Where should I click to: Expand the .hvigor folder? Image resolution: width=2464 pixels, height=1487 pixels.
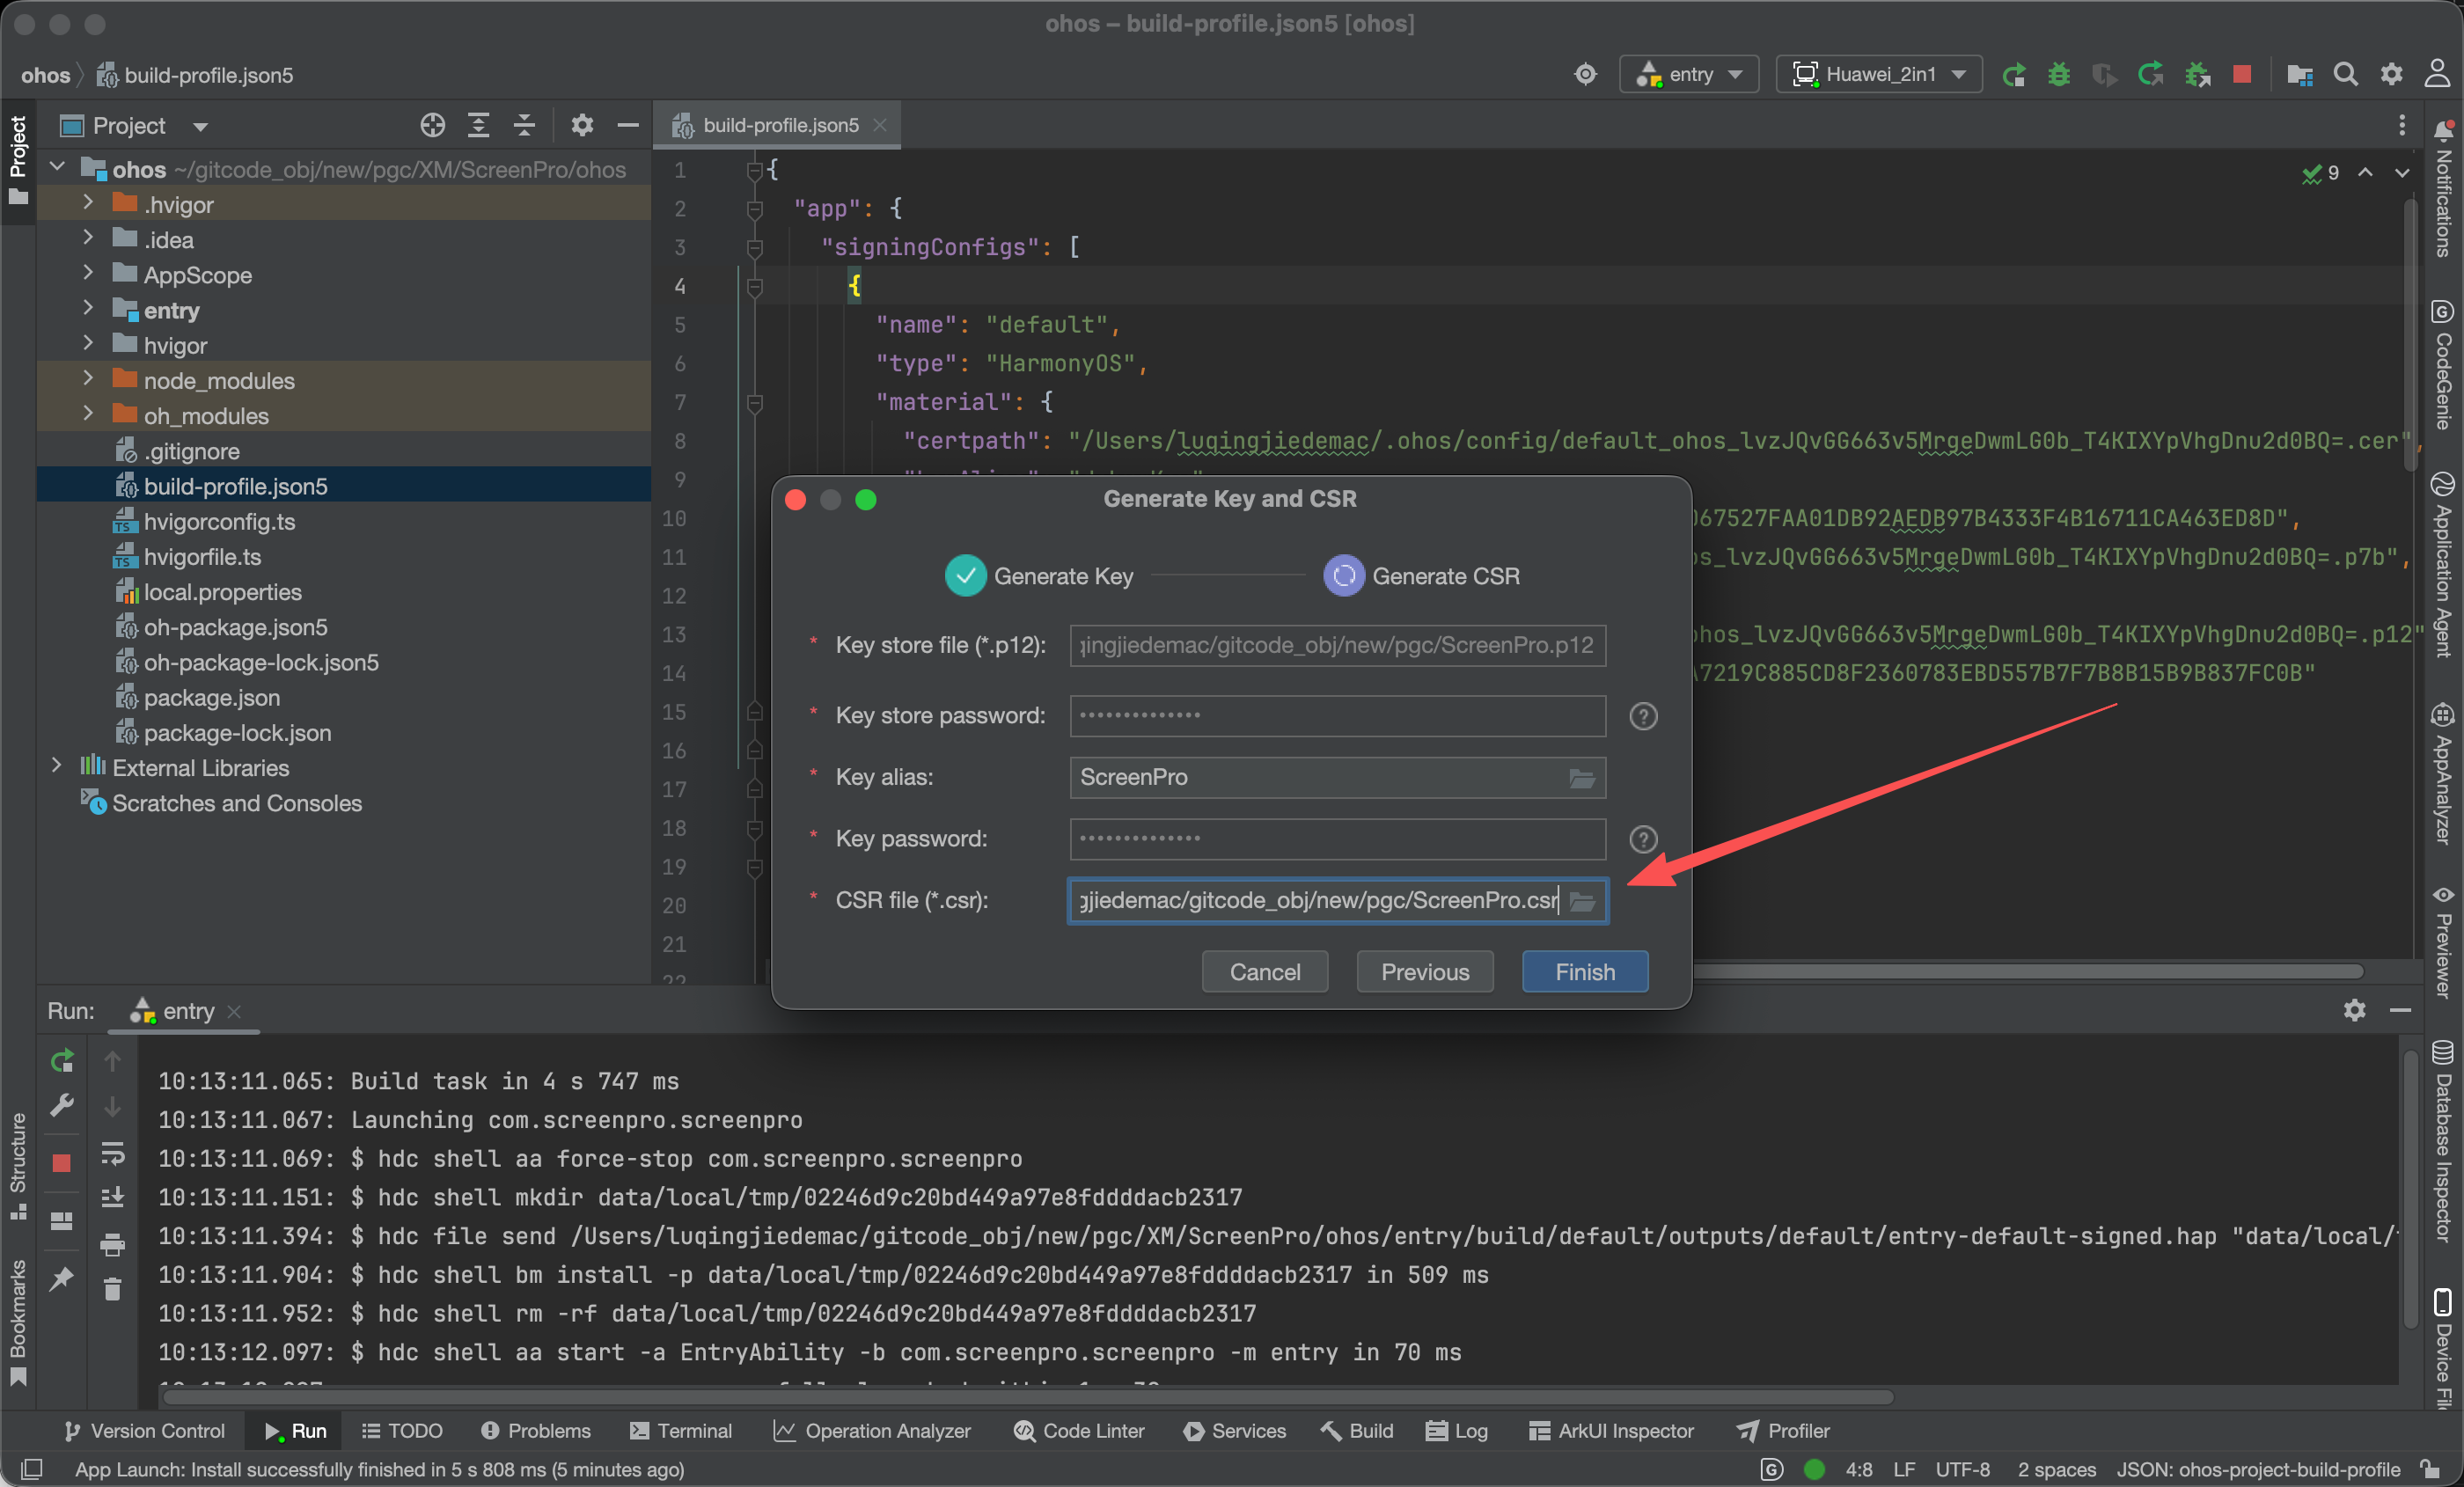point(88,204)
